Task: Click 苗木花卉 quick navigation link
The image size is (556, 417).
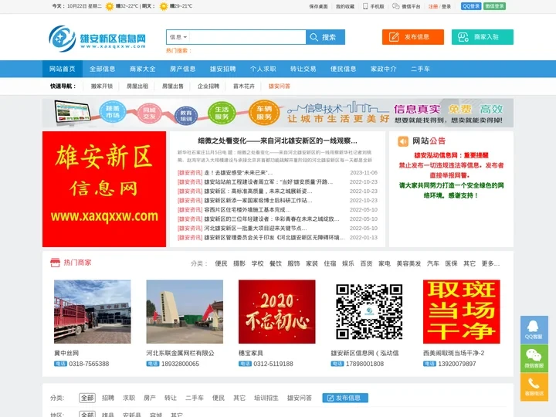Action: [243, 86]
